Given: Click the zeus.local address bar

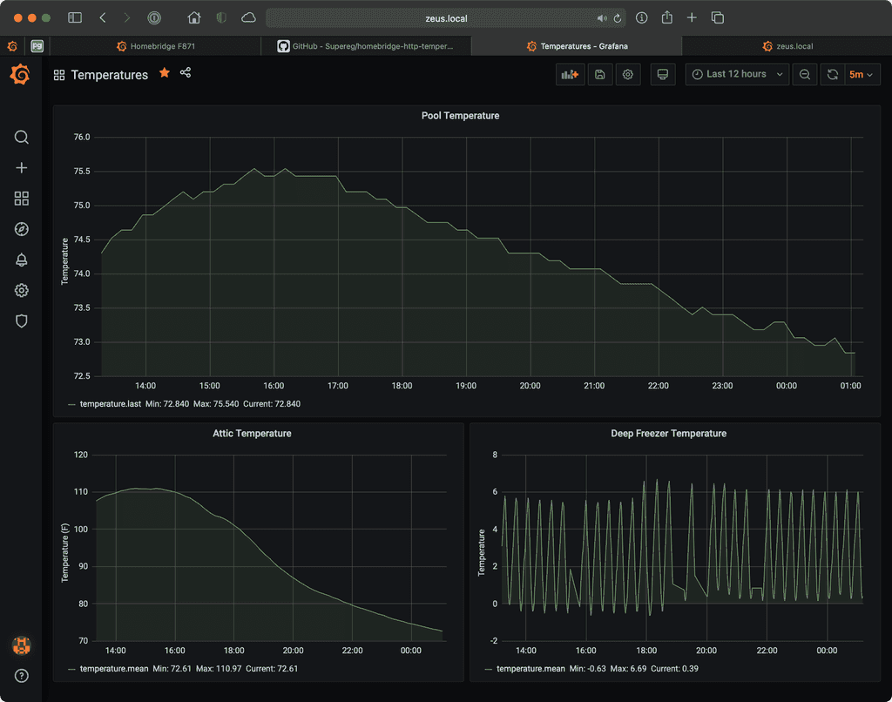Looking at the screenshot, I should click(x=444, y=18).
